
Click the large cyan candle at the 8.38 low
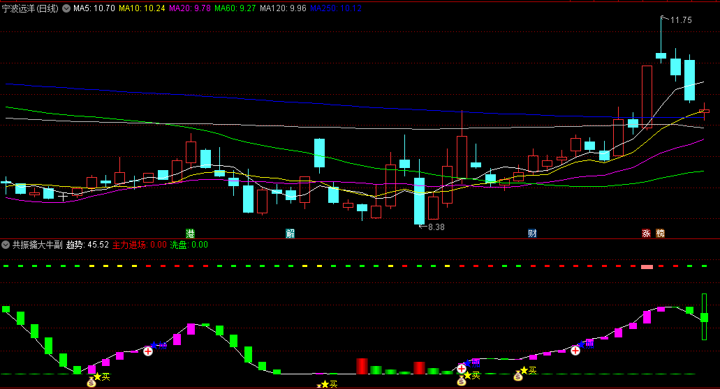419,201
